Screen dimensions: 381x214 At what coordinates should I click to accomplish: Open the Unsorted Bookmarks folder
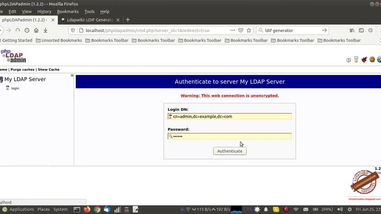tap(59, 40)
